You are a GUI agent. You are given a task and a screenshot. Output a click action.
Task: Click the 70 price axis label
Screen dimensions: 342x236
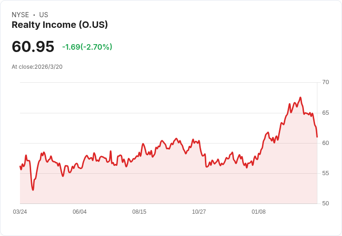coord(325,82)
